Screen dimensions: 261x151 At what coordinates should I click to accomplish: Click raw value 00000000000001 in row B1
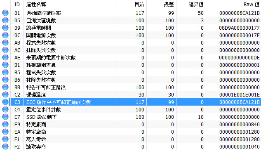click(x=240, y=65)
